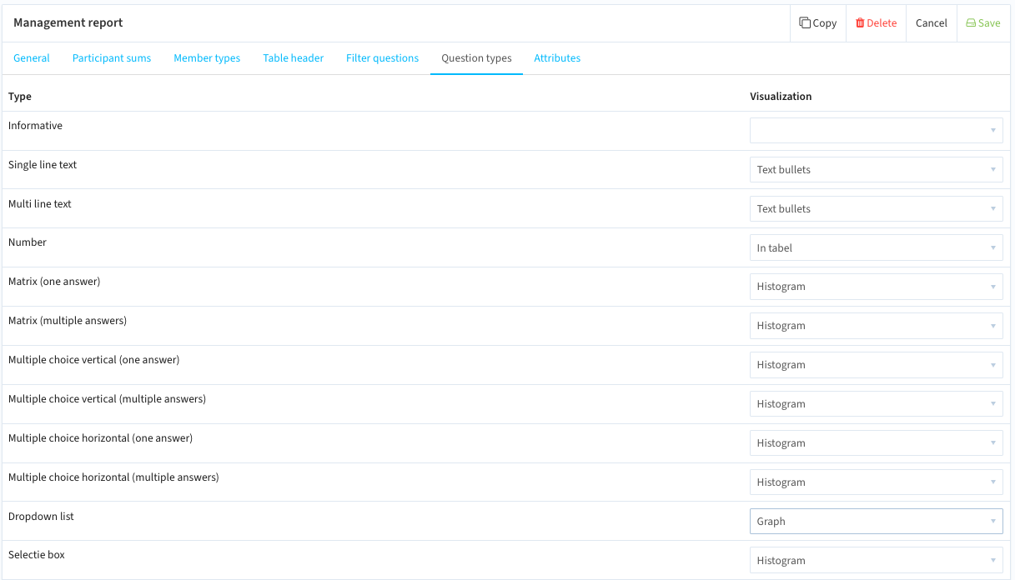The image size is (1015, 580).
Task: Click the Multiple choice horizontal (multiple answers) label
Action: [113, 477]
